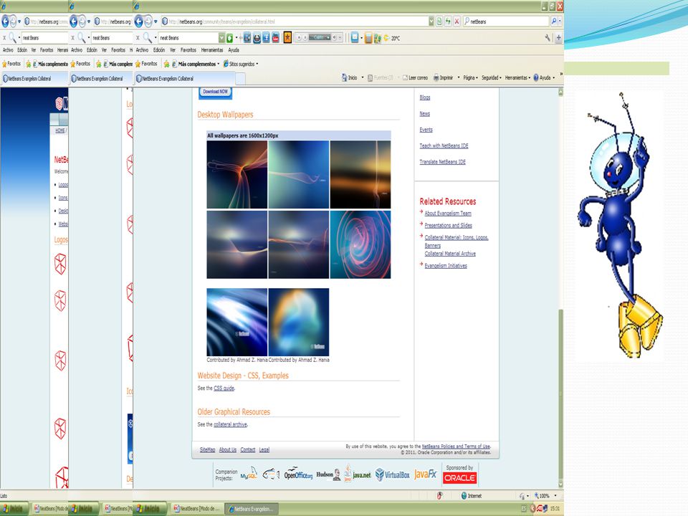Click the ORACLE sponsor logo
Image resolution: width=688 pixels, height=516 pixels.
pyautogui.click(x=459, y=477)
